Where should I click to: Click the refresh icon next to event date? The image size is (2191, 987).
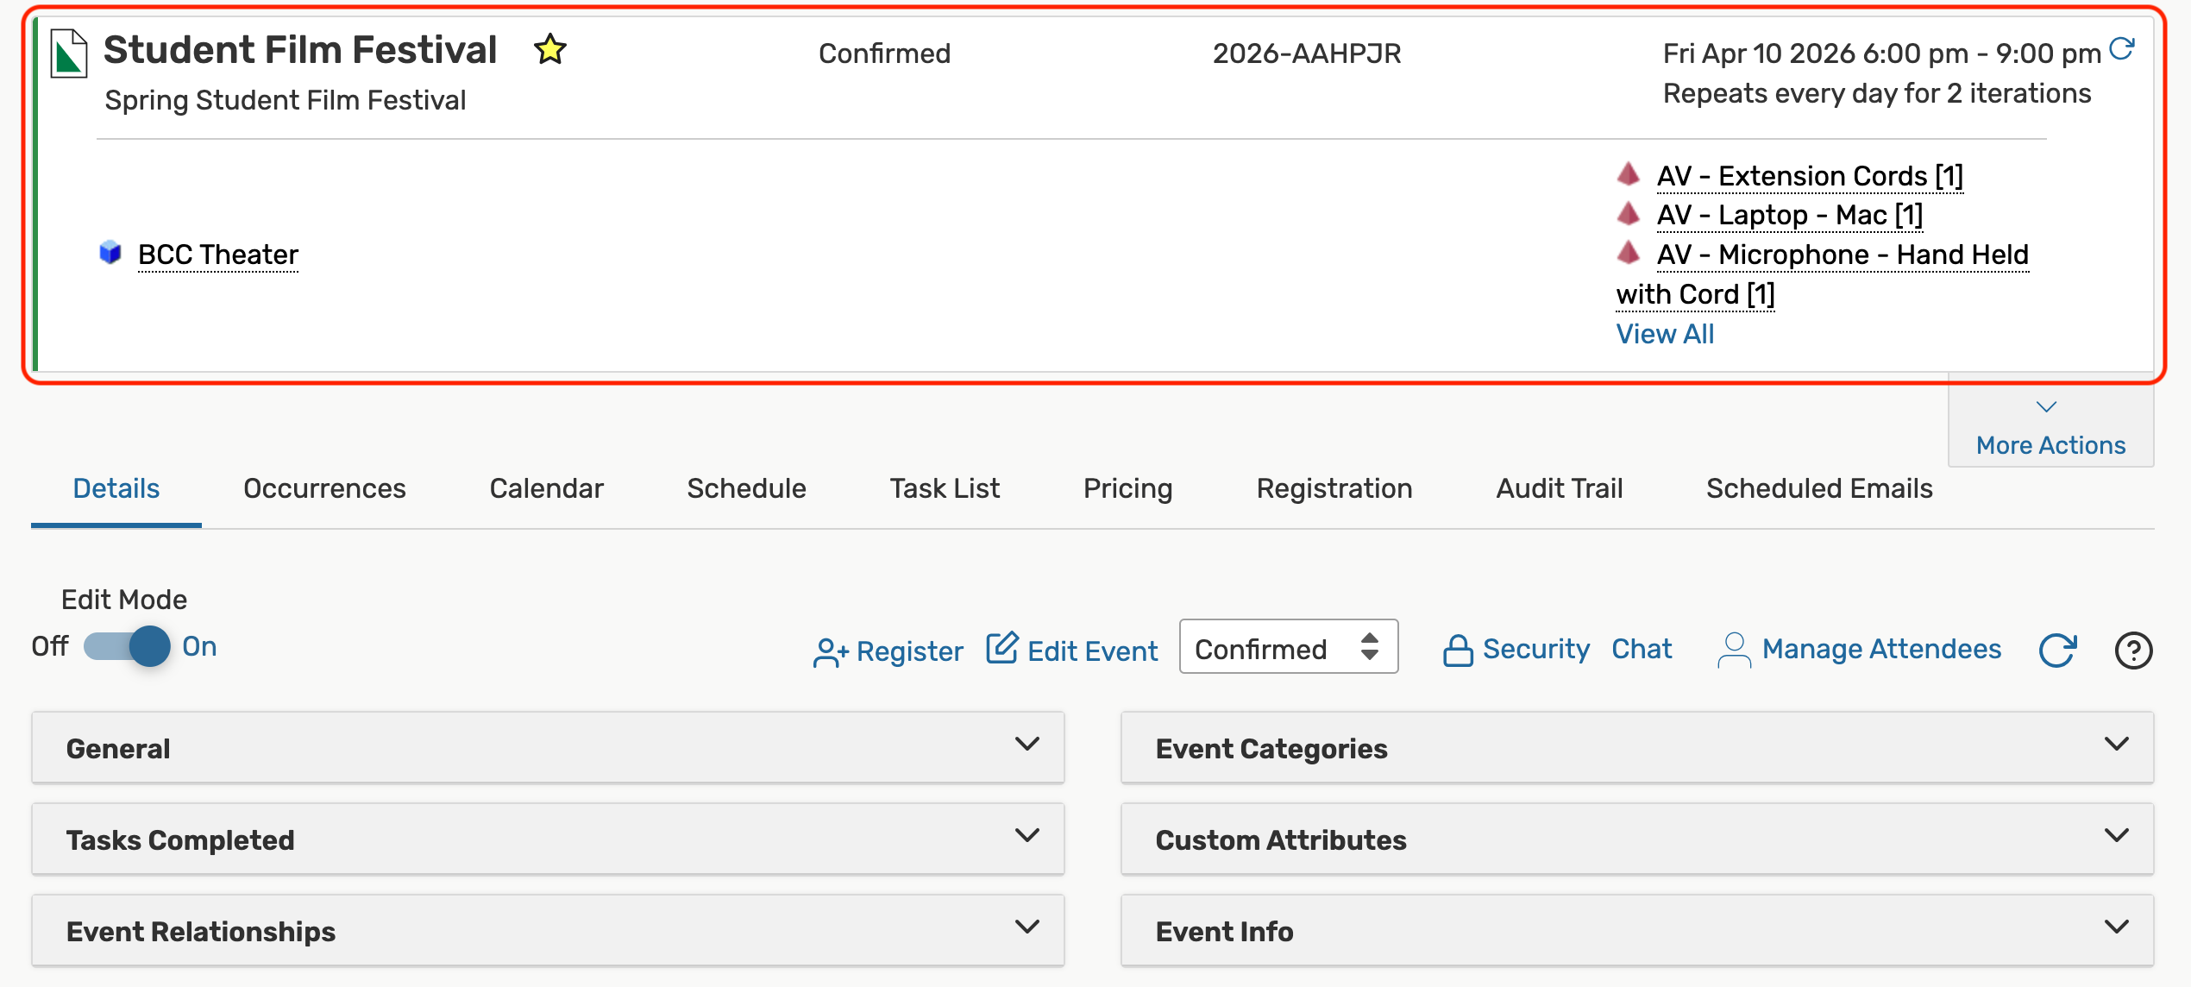pyautogui.click(x=2121, y=49)
